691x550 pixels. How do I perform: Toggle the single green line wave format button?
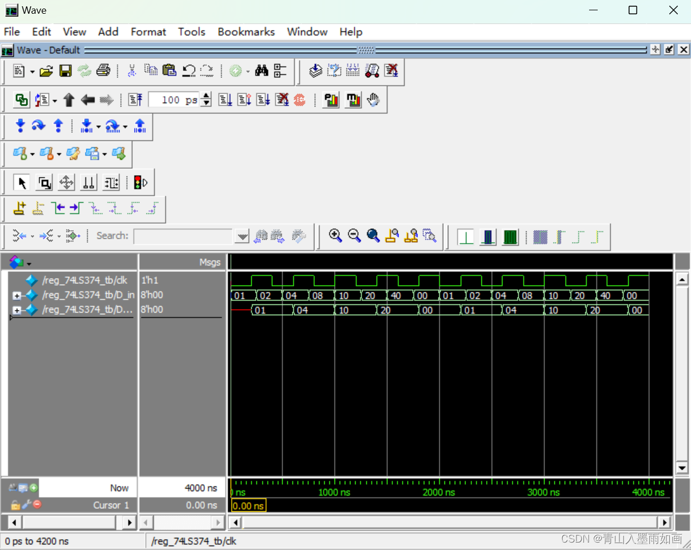465,237
